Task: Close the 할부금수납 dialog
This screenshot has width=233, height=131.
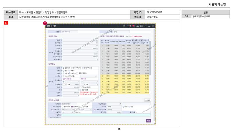Action: click(x=153, y=26)
